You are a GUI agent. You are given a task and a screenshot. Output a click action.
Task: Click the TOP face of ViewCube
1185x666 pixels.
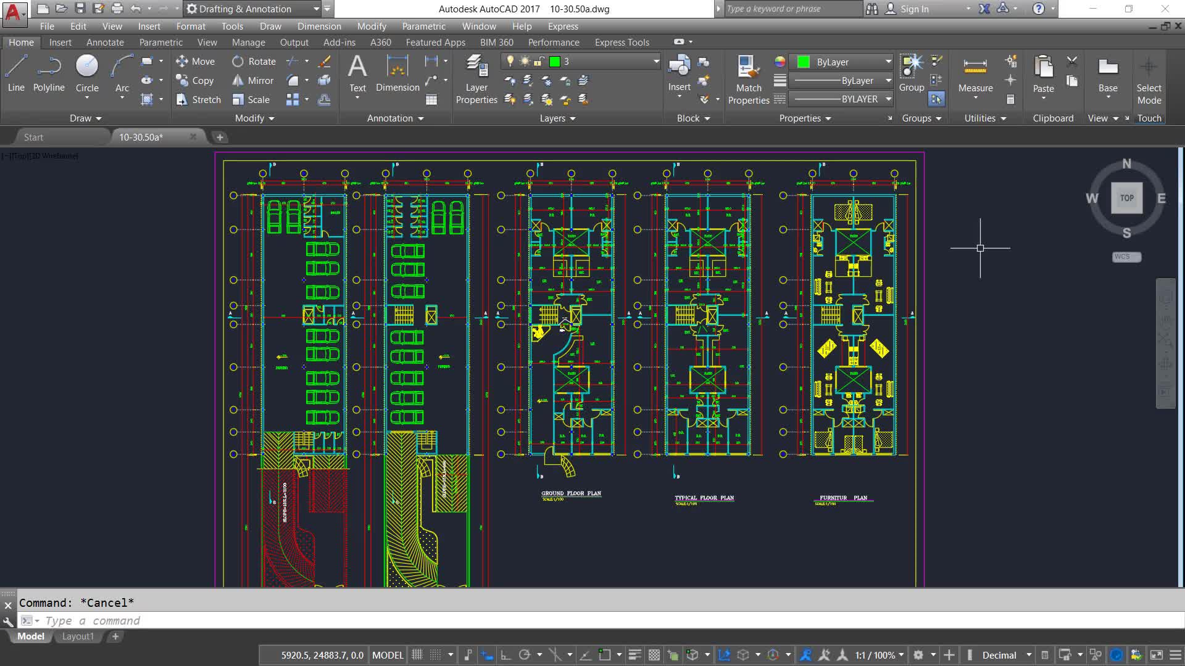click(1126, 198)
